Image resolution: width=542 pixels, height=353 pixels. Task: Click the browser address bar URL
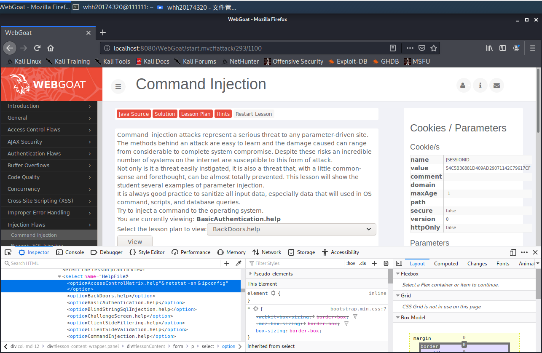coord(188,48)
